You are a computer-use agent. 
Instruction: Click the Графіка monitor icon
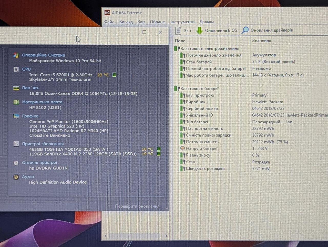click(x=16, y=116)
